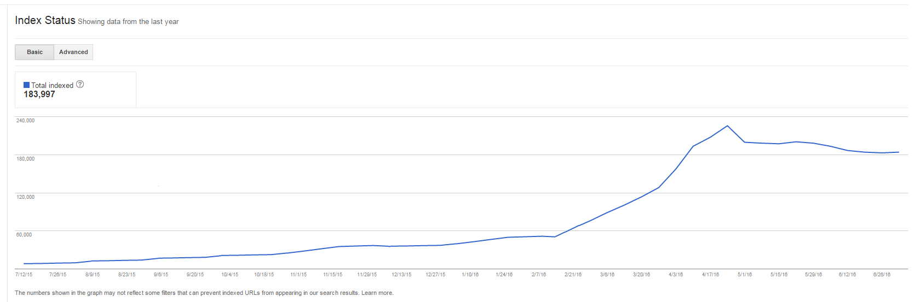Select the 6/26/16 date on the x-axis
Image resolution: width=920 pixels, height=302 pixels.
(882, 275)
